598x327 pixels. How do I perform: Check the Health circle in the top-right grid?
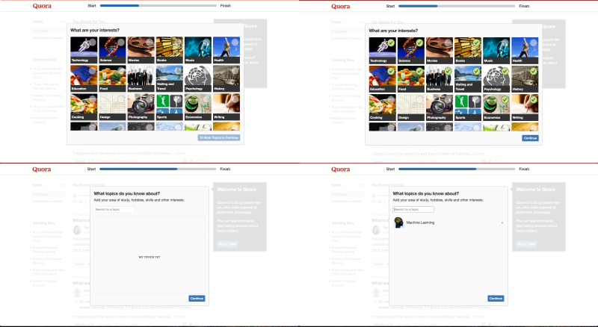(534, 43)
